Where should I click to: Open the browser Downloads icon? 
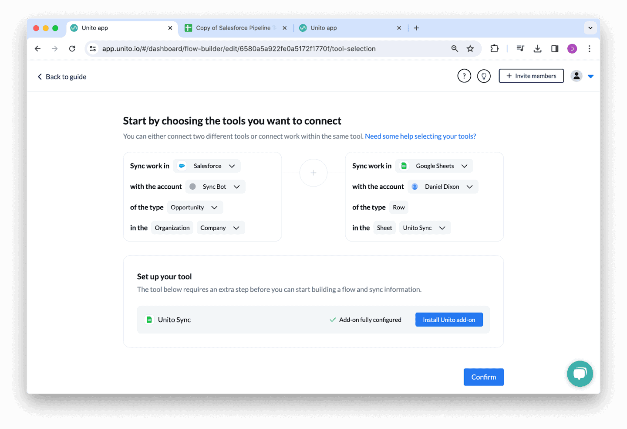537,48
